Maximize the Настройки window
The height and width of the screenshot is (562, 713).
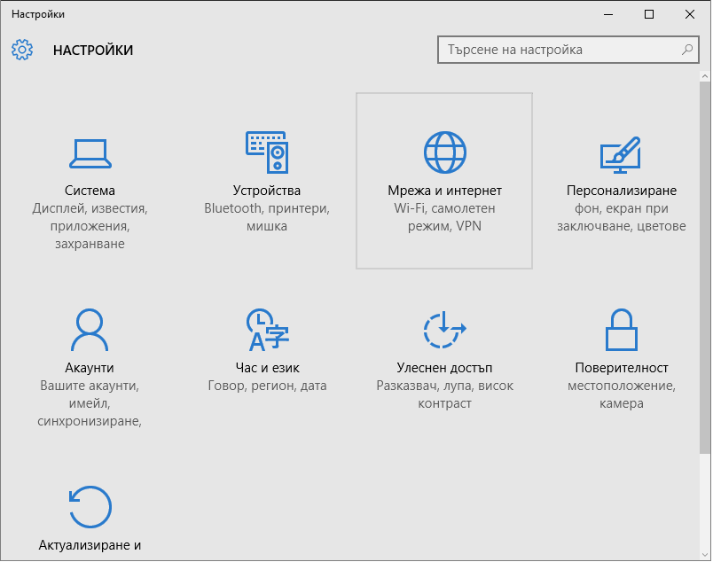point(649,14)
